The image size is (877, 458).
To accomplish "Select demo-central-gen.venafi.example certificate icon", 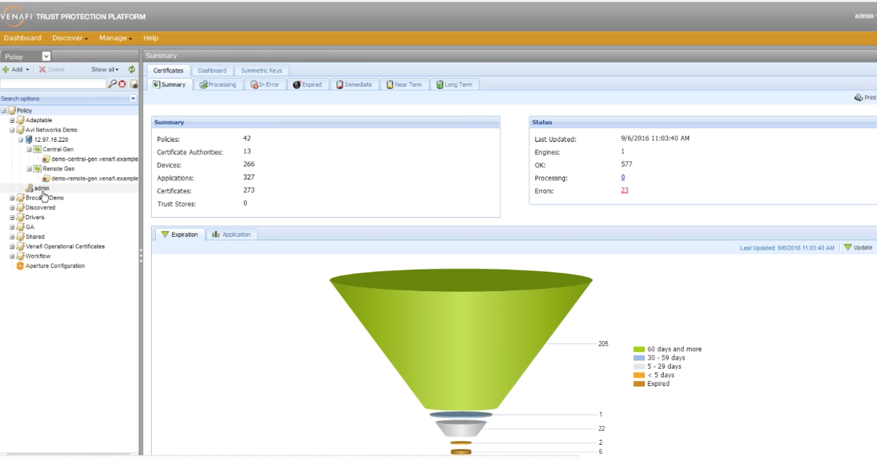I will coord(46,159).
